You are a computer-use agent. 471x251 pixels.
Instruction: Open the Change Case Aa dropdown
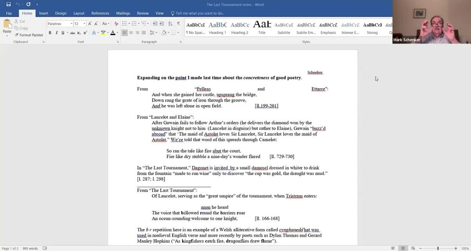[x=106, y=24]
